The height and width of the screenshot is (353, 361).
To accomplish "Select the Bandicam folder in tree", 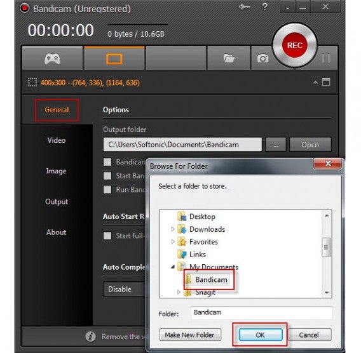I will pos(211,279).
